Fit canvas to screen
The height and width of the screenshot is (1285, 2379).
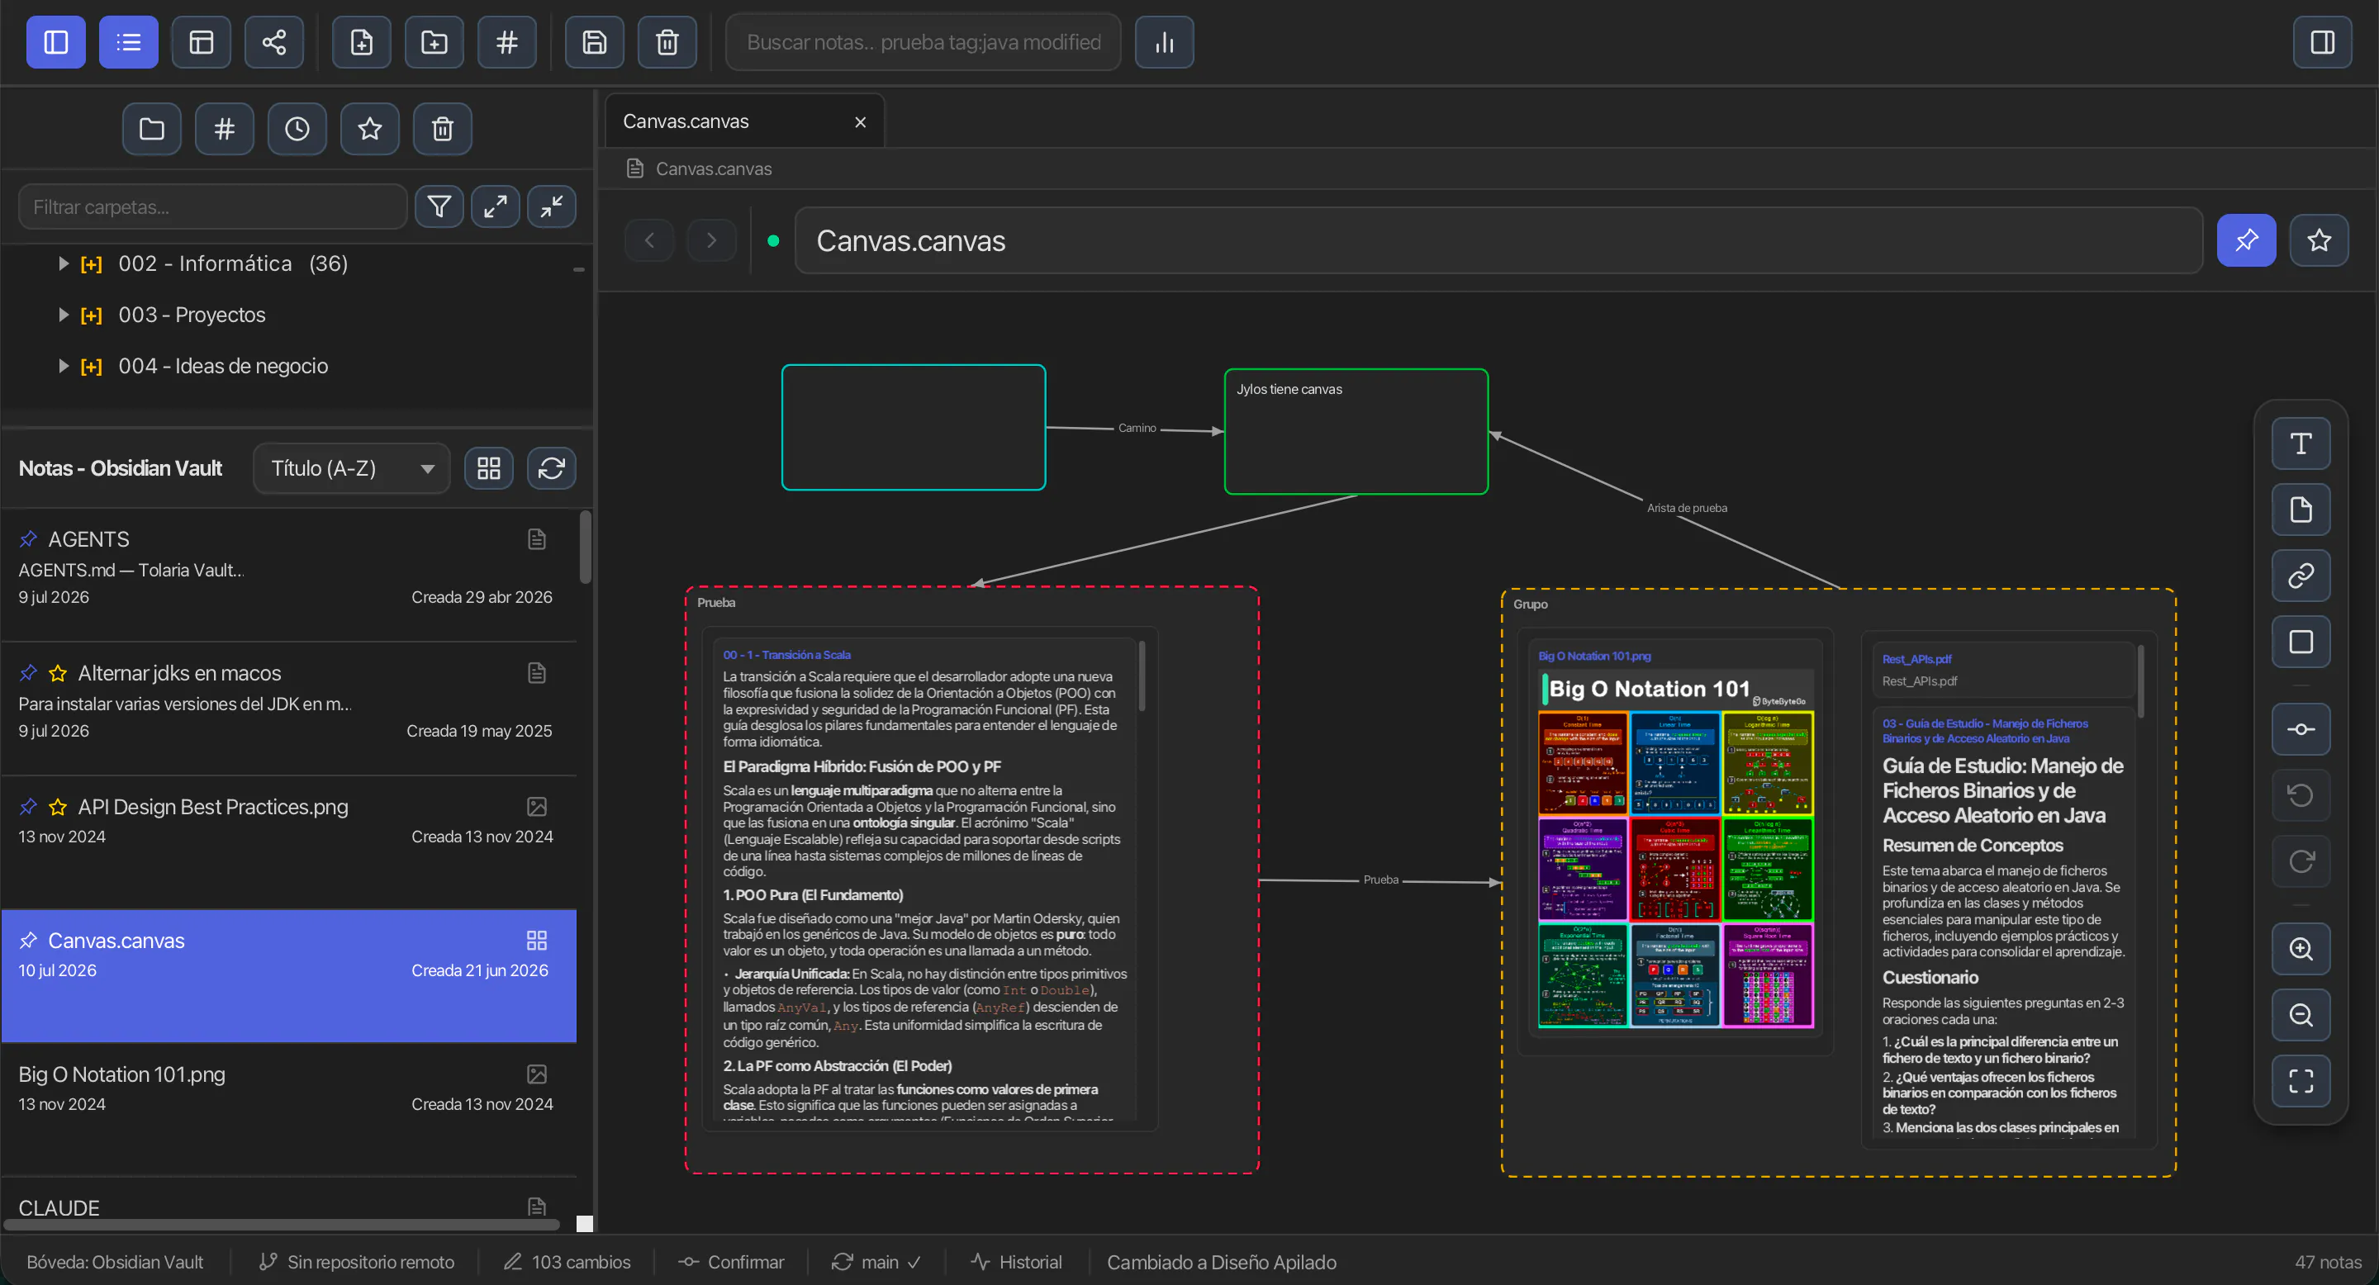coord(2301,1081)
